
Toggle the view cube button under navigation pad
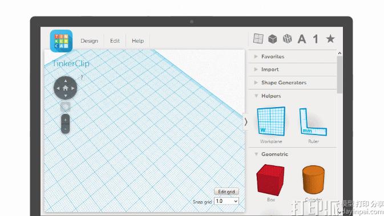pos(66,107)
